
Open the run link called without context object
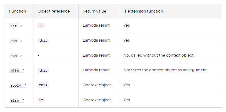14,56
